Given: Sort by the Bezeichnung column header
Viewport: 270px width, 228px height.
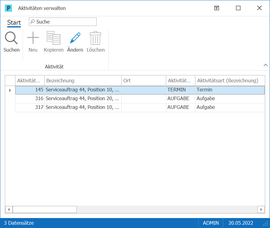Looking at the screenshot, I should point(83,81).
